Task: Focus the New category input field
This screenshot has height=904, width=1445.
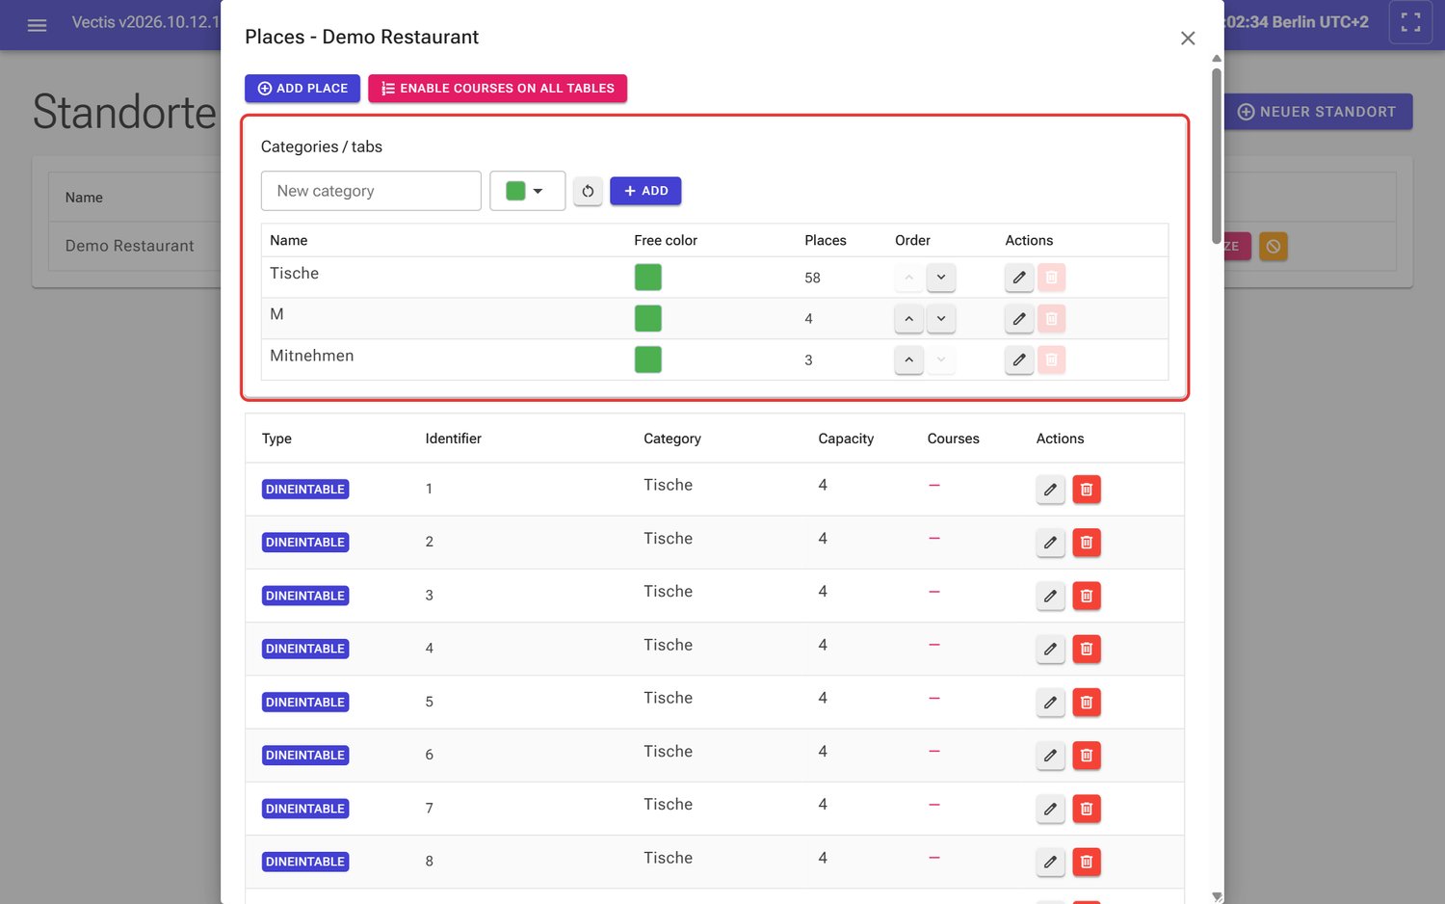Action: coord(371,191)
